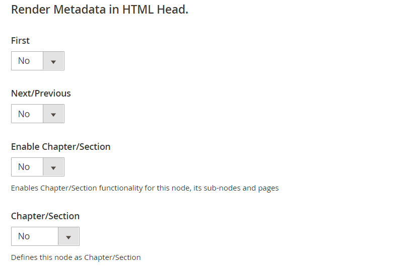The image size is (414, 268).
Task: Click the arrow icon of the Enable Chapter/Section dropdown
Action: (x=53, y=167)
